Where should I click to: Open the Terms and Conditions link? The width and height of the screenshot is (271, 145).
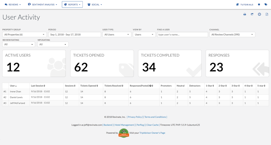click(x=155, y=117)
